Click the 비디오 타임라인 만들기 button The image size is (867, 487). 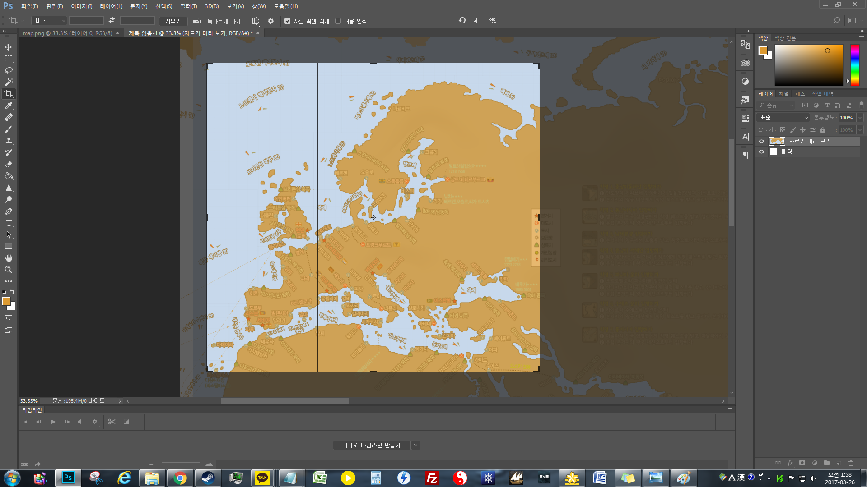[371, 445]
